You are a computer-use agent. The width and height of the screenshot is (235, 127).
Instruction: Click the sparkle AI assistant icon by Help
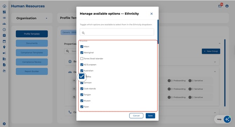click(x=227, y=119)
